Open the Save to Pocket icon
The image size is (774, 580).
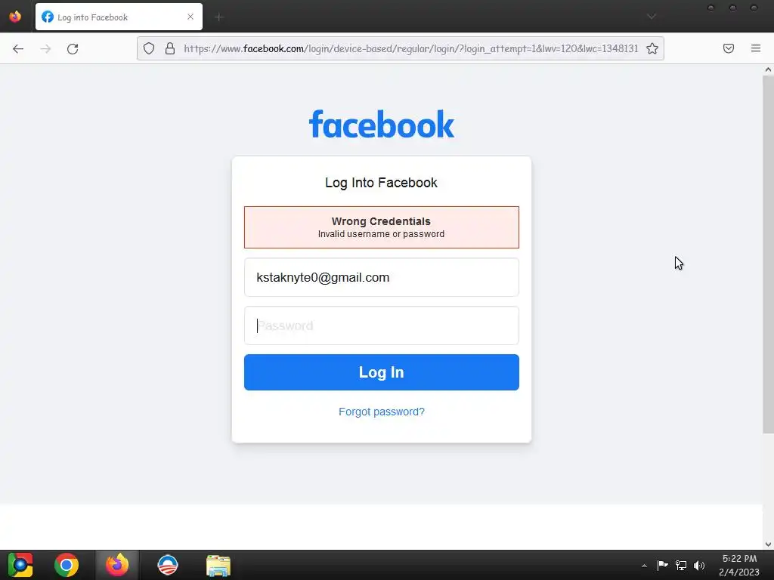[x=728, y=48]
